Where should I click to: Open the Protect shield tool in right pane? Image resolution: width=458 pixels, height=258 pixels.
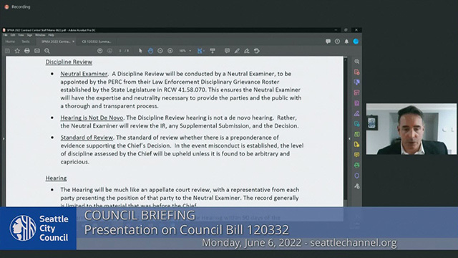tap(356, 176)
